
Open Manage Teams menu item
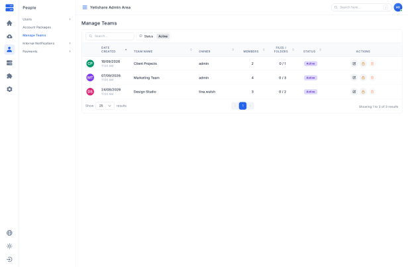click(34, 35)
